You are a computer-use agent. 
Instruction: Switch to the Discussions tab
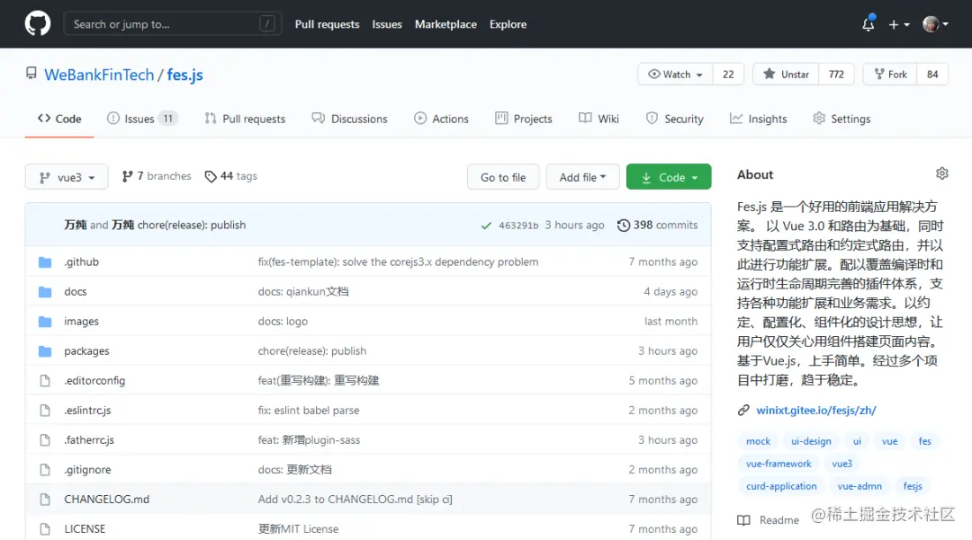pyautogui.click(x=349, y=119)
